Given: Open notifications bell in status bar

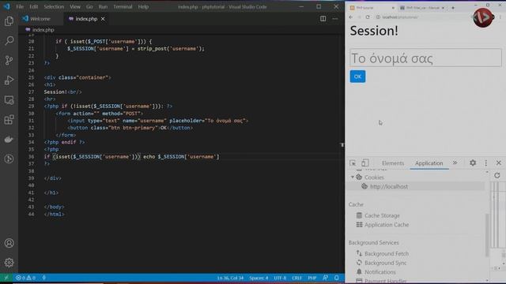Looking at the screenshot, I should pyautogui.click(x=337, y=278).
